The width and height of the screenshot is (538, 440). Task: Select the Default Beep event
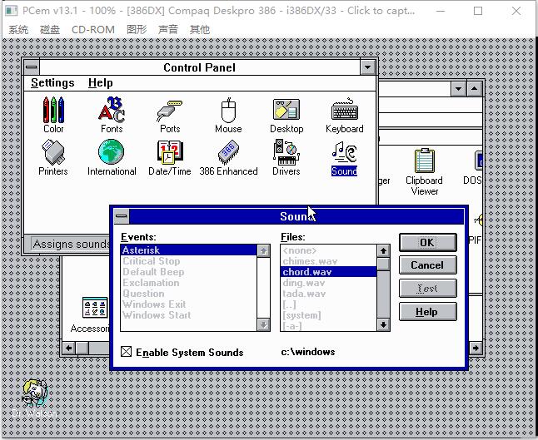(188, 272)
